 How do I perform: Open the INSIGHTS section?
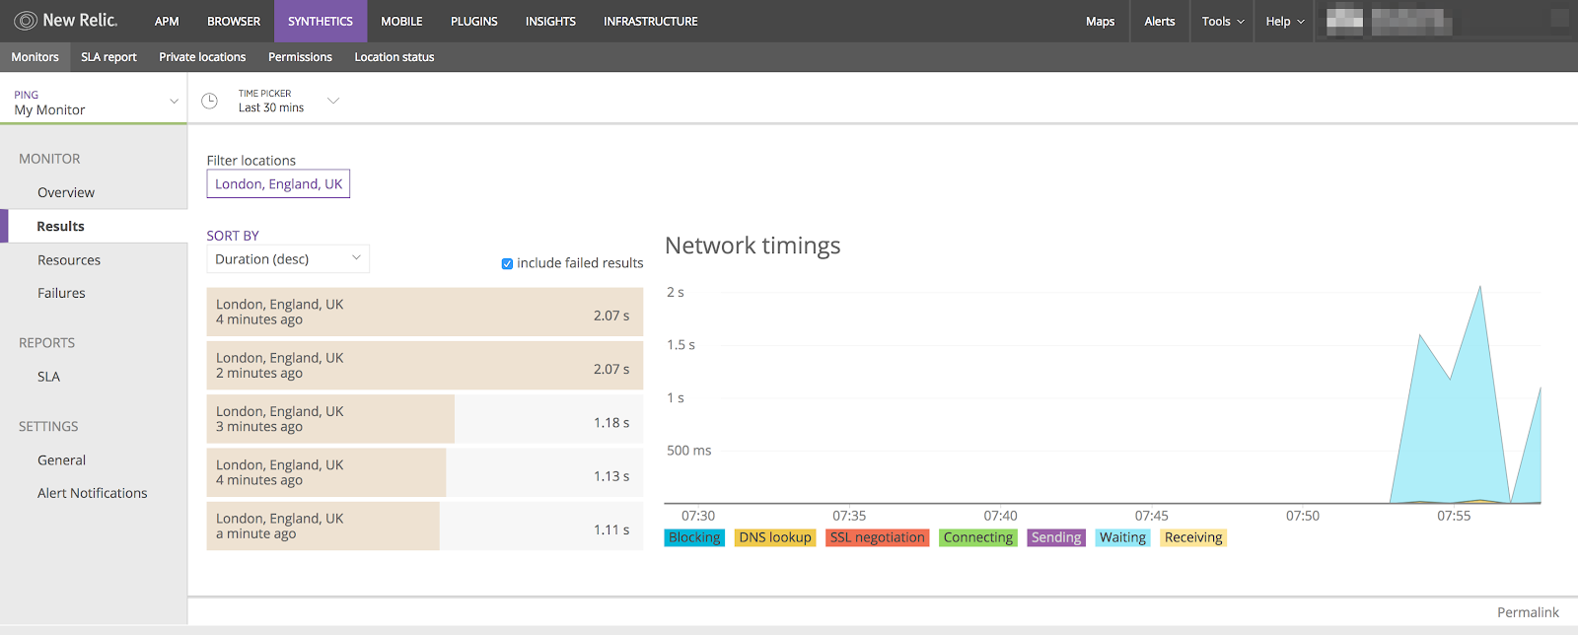[x=550, y=21]
